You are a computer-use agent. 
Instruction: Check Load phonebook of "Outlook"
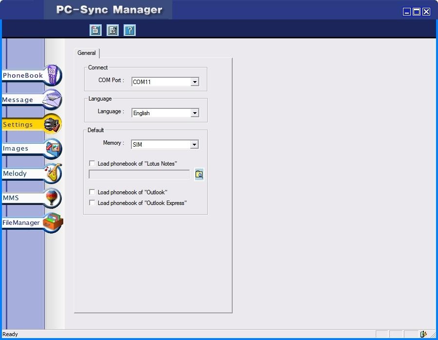[x=92, y=192]
